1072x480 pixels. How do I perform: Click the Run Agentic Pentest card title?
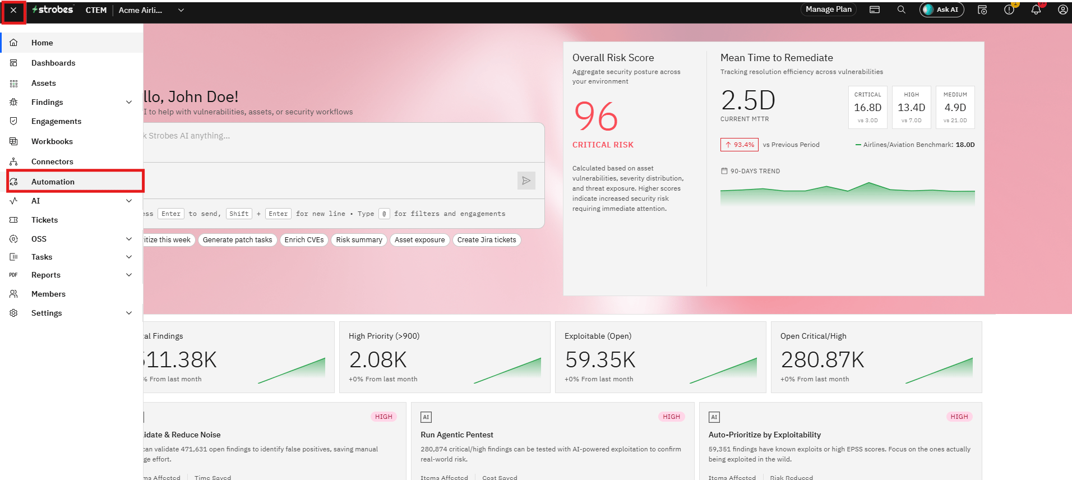pyautogui.click(x=457, y=435)
